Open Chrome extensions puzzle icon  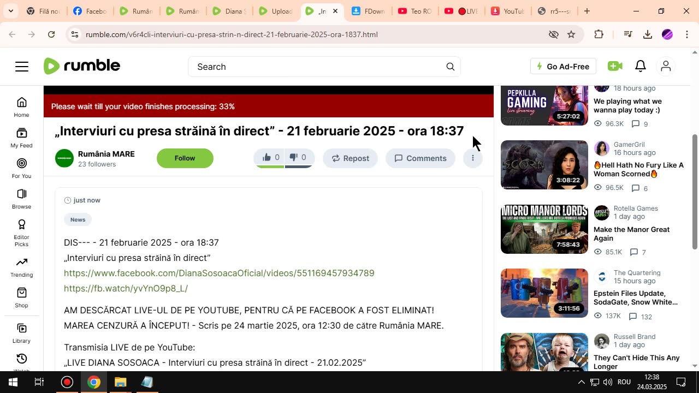(599, 34)
